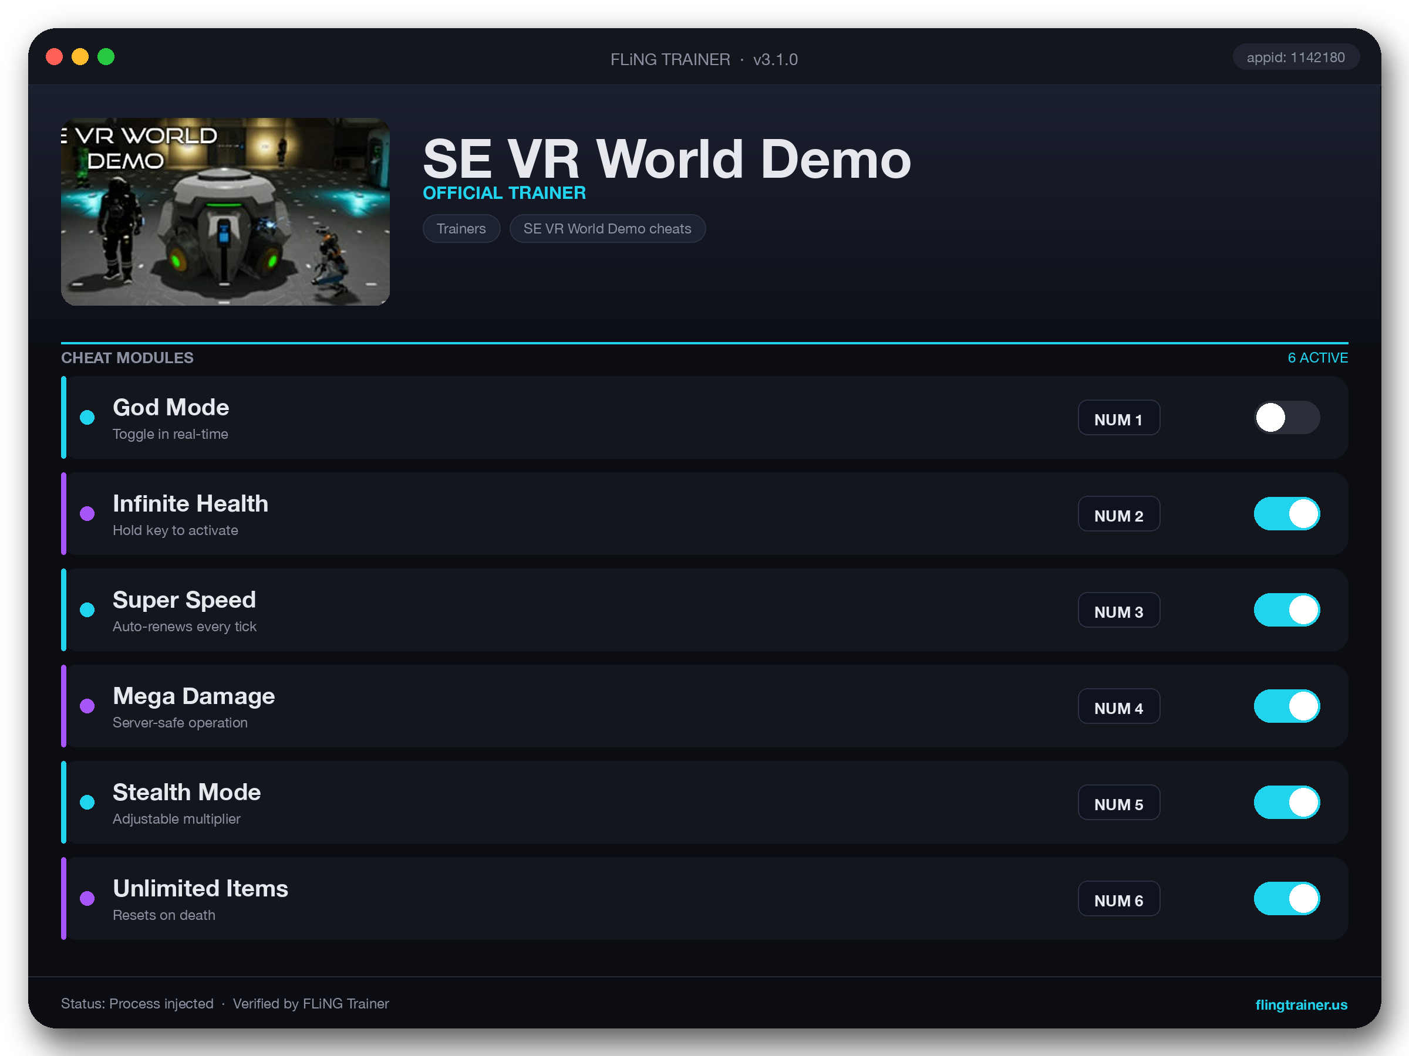This screenshot has width=1409, height=1056.
Task: Click the Infinite Health status dot
Action: pos(87,514)
